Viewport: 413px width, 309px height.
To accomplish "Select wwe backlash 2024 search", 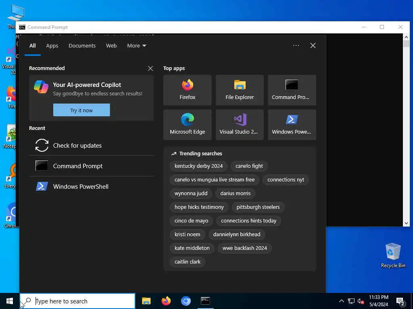I will pos(244,248).
